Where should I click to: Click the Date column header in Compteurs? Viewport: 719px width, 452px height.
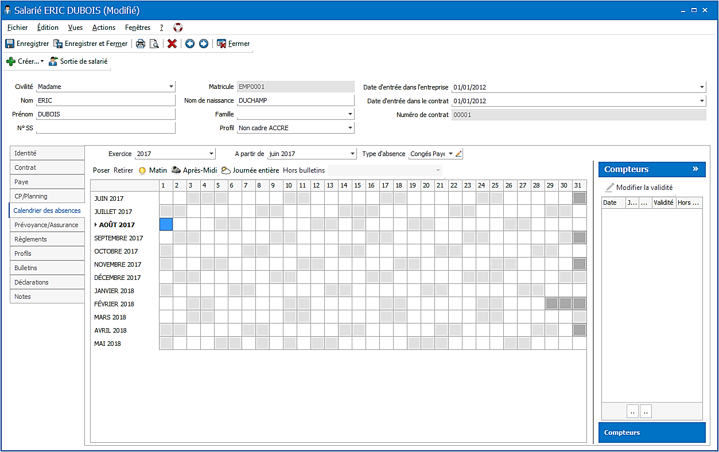click(613, 202)
